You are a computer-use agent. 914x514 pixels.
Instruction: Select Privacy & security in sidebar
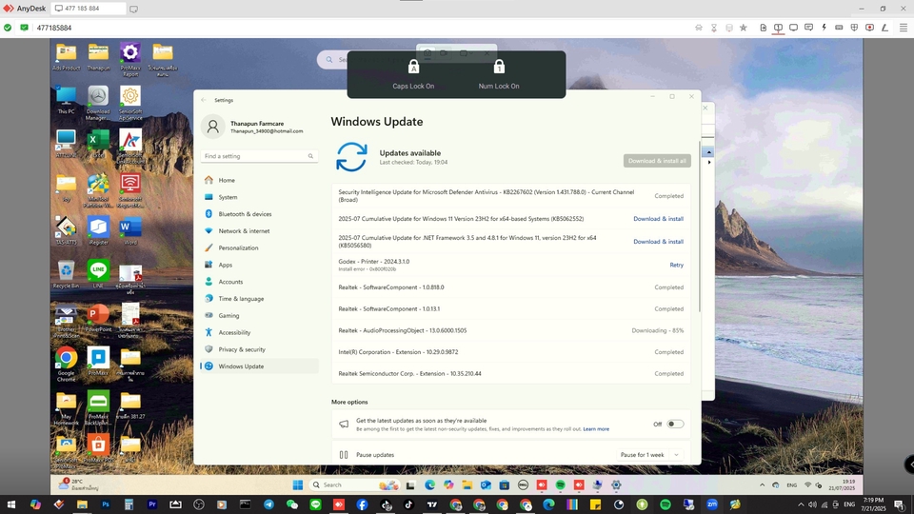tap(242, 349)
